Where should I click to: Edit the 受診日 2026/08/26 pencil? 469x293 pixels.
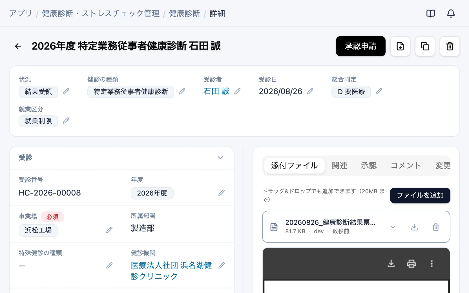[310, 91]
